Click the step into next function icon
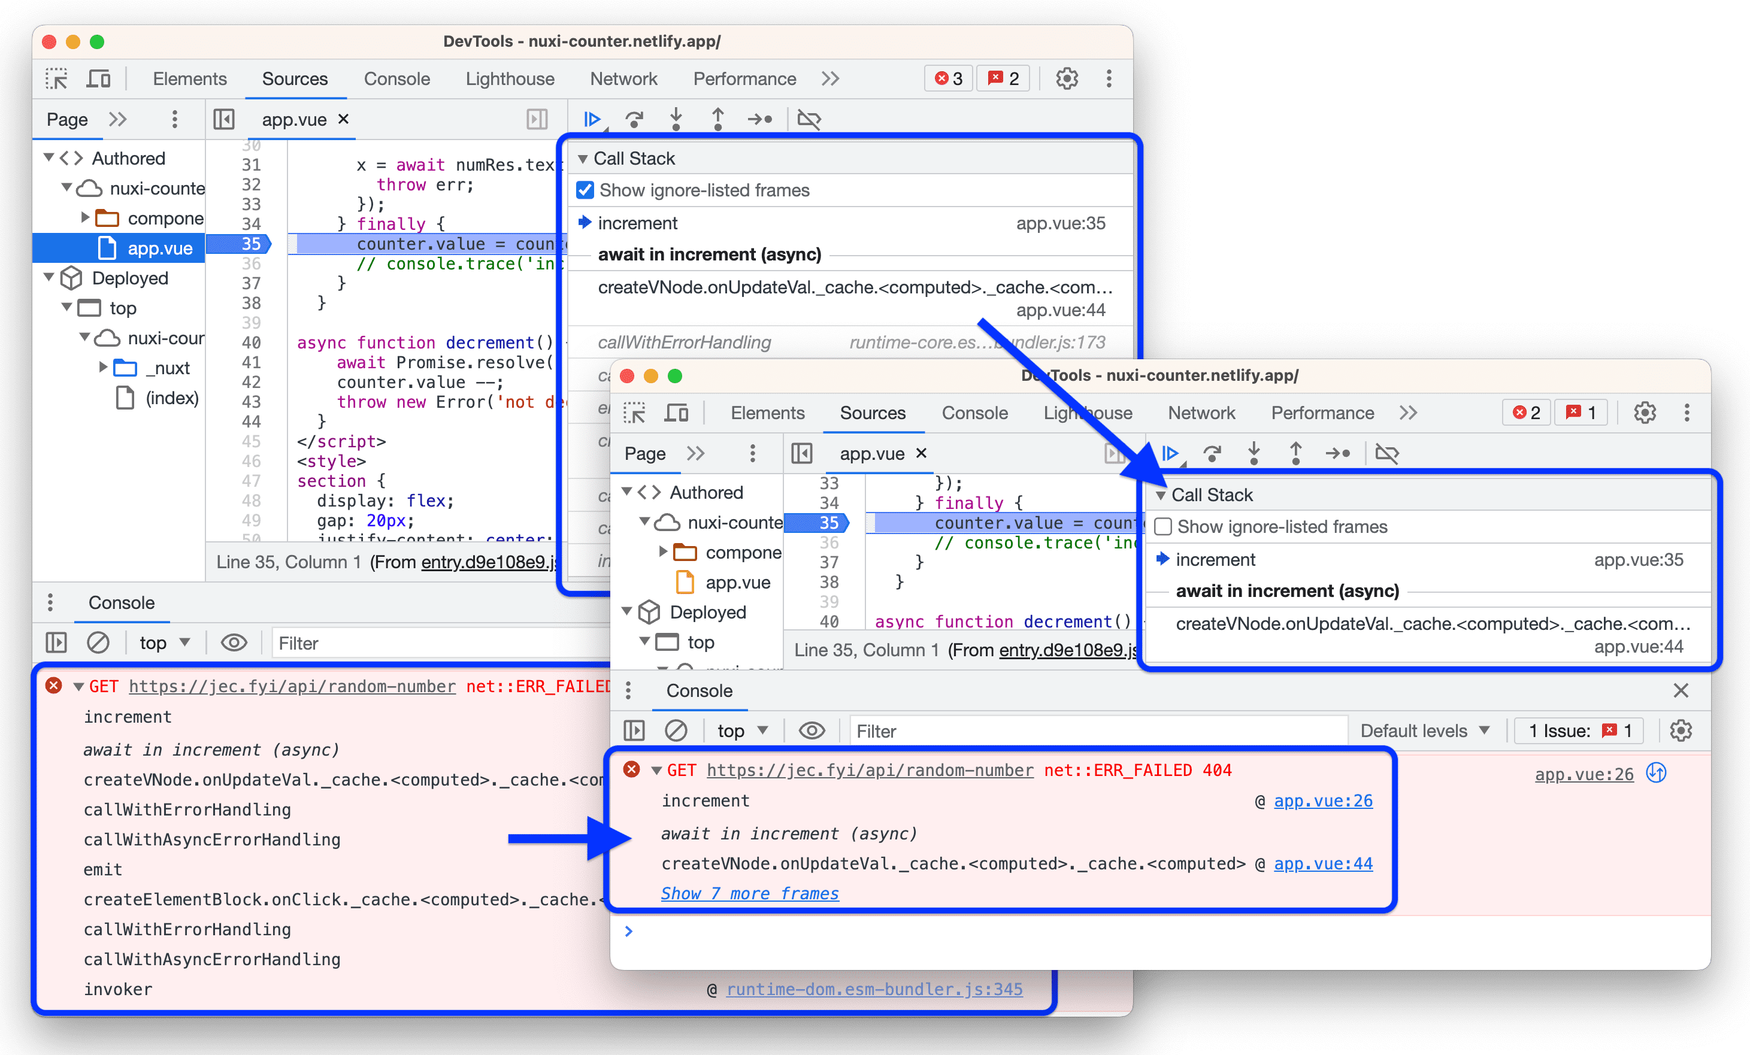Image resolution: width=1750 pixels, height=1055 pixels. (676, 117)
